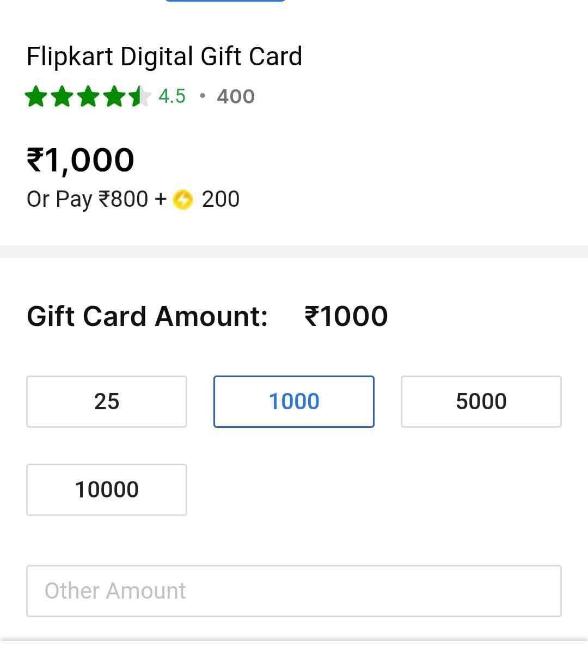Click the second green rating star
The height and width of the screenshot is (652, 588).
click(x=62, y=97)
